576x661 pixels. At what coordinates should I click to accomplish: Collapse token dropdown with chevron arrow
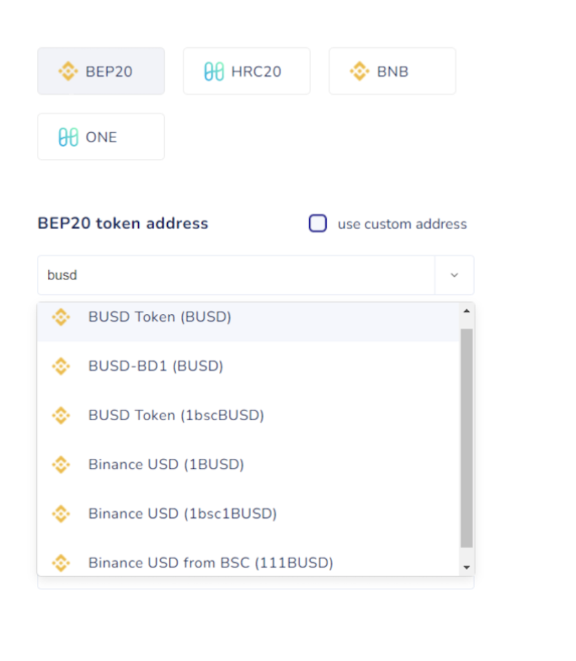[x=454, y=275]
